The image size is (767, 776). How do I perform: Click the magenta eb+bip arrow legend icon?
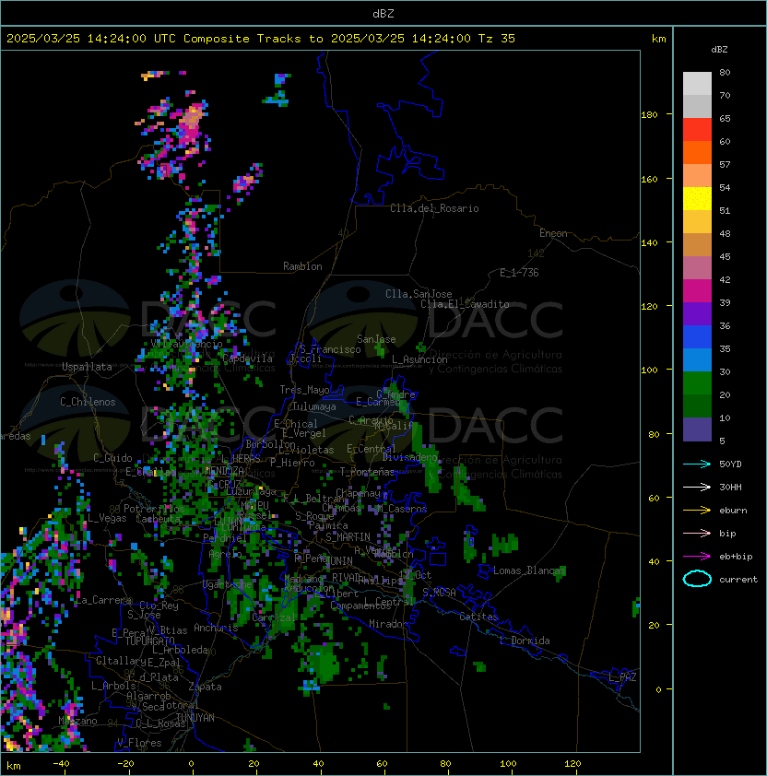(697, 557)
